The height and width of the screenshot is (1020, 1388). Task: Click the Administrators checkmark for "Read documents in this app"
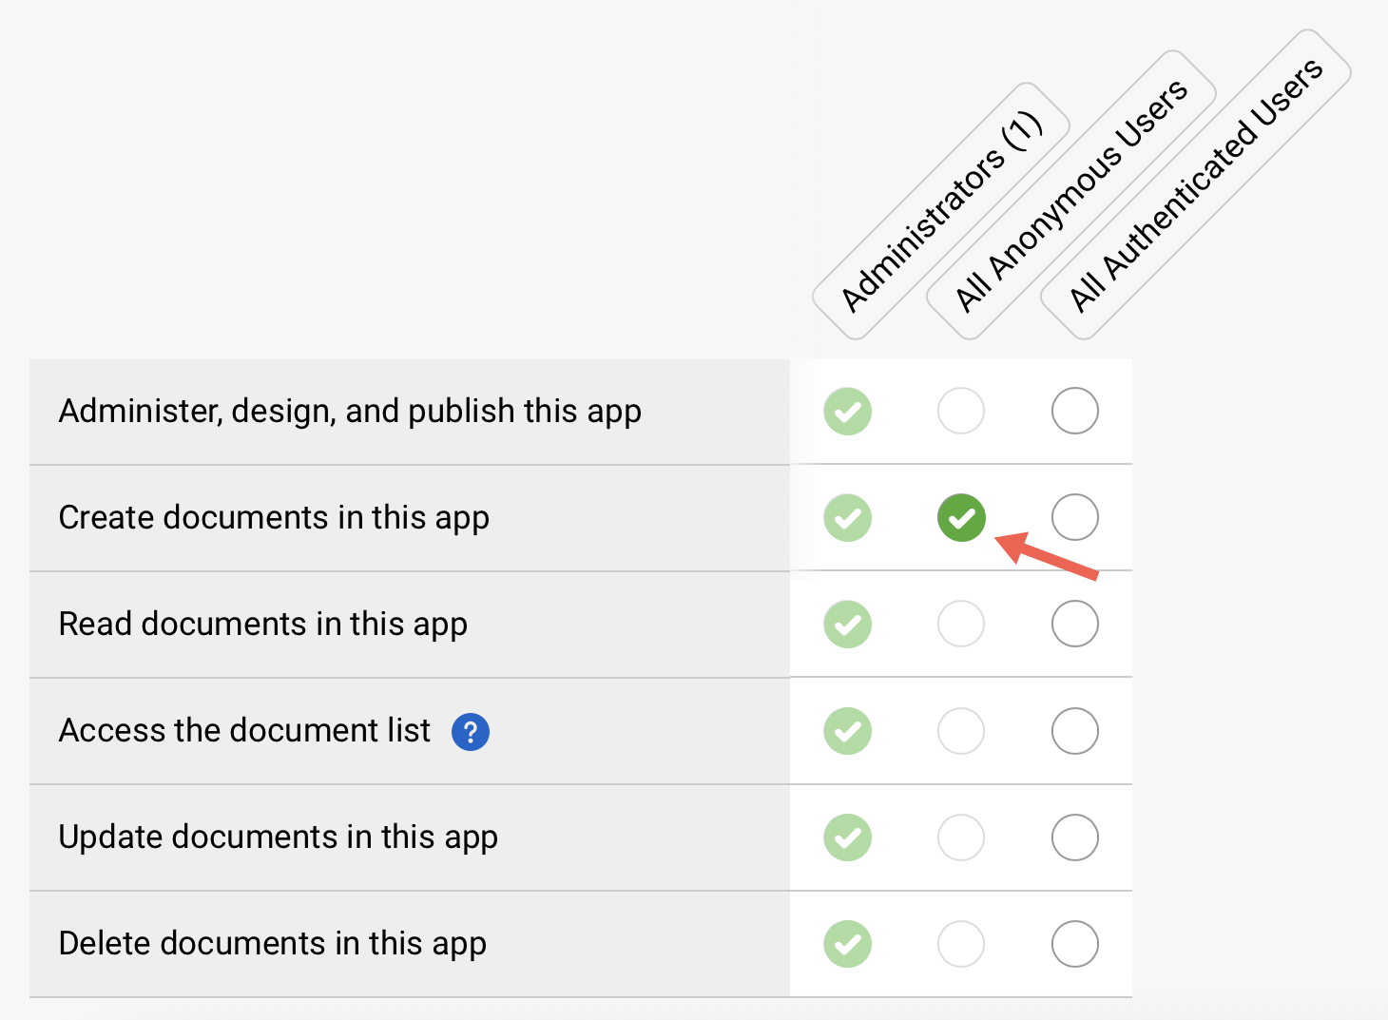[847, 624]
